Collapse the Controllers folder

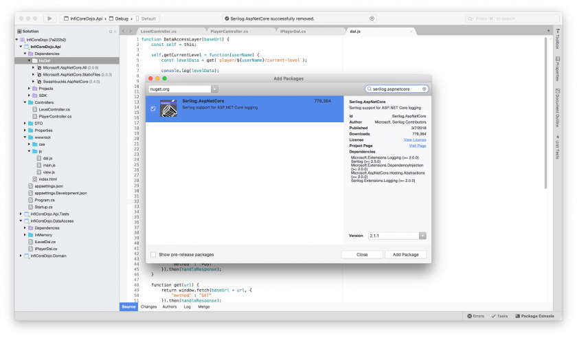click(25, 103)
